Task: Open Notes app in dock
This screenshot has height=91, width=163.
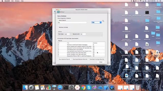Action: (37, 87)
